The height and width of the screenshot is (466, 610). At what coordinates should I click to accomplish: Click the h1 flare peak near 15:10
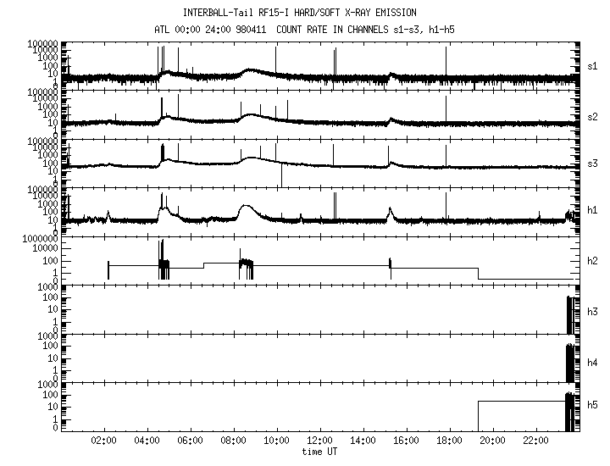pos(390,210)
